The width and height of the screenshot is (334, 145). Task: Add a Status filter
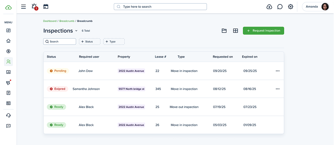pos(89,42)
